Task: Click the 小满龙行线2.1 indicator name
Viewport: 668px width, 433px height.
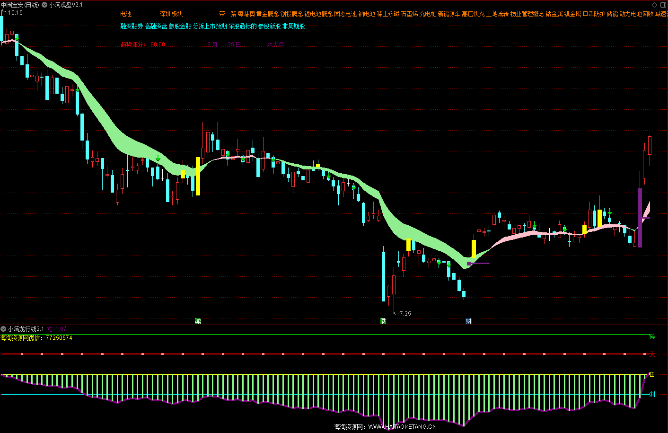Action: click(x=26, y=329)
